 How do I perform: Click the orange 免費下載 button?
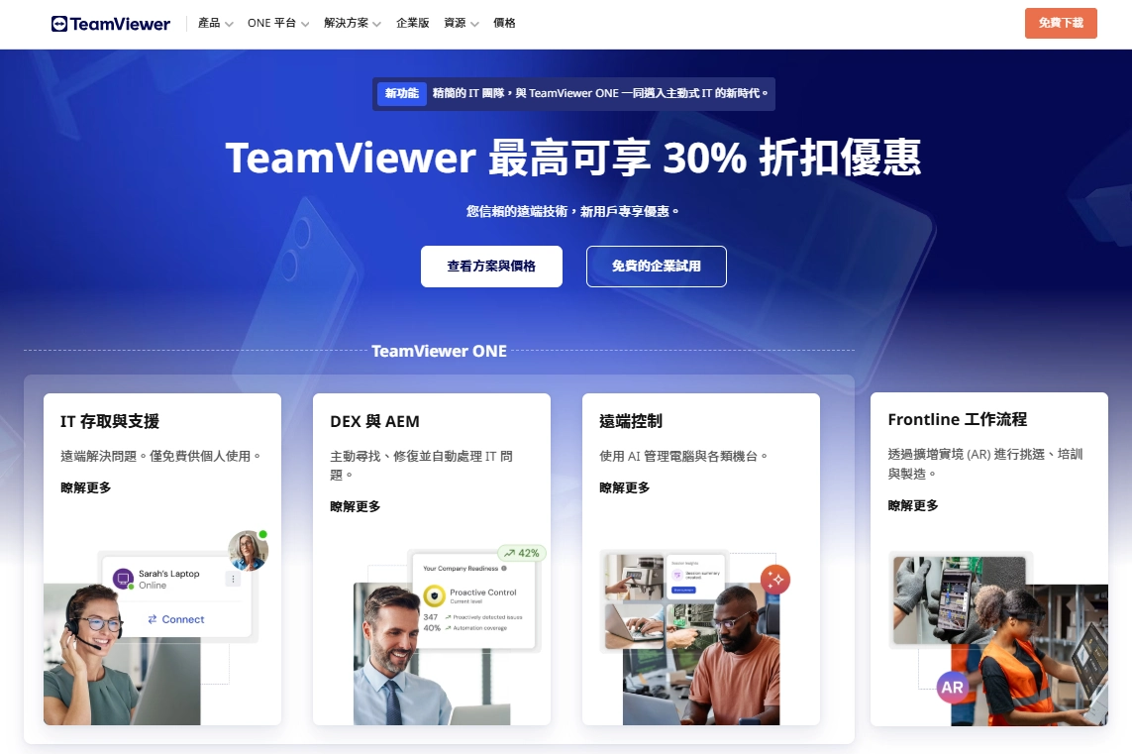pyautogui.click(x=1061, y=23)
